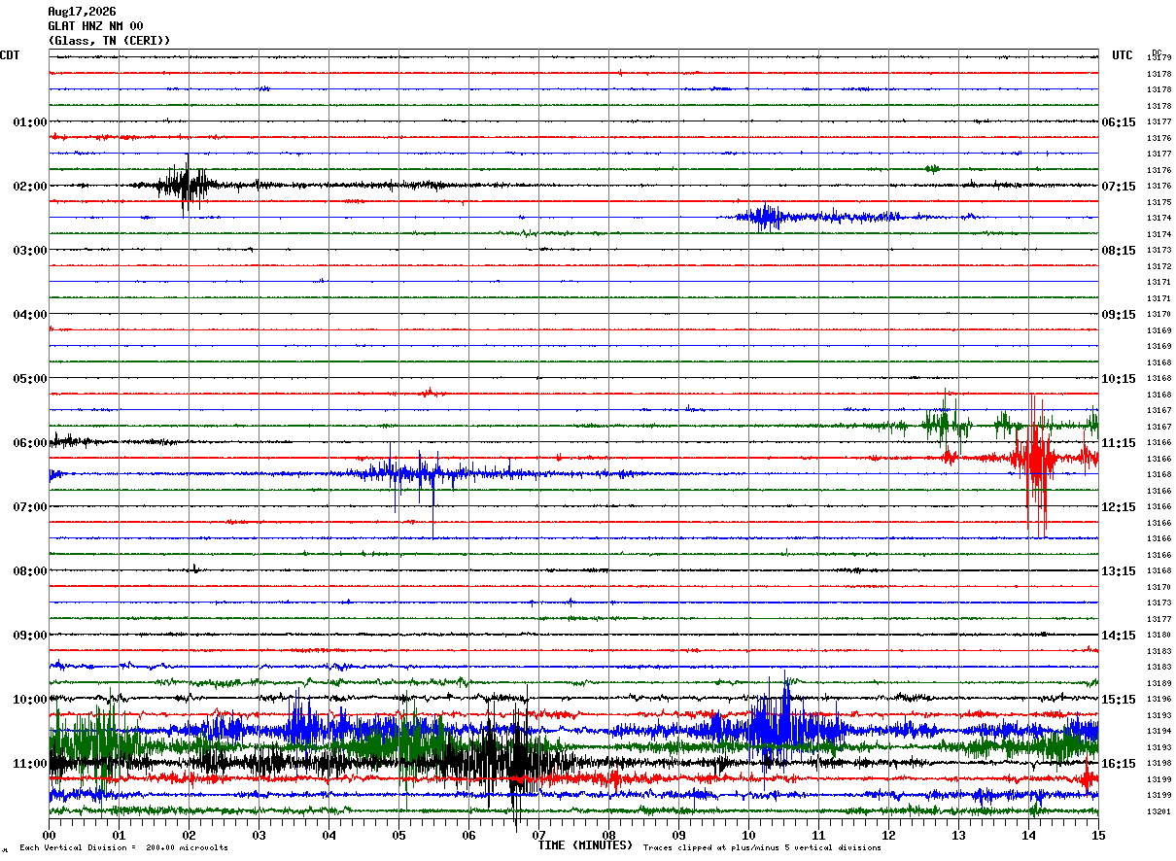
Task: Select the 06:00 CDT row label
Action: 30,443
